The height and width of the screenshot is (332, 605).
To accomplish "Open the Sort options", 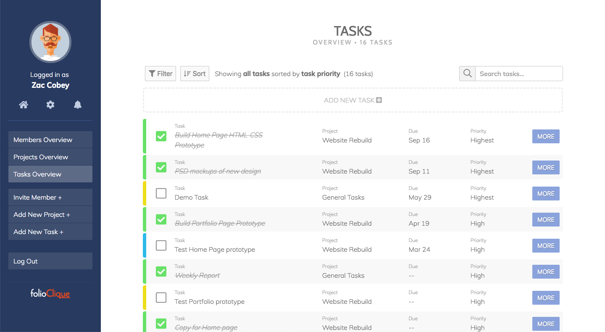I will (195, 74).
